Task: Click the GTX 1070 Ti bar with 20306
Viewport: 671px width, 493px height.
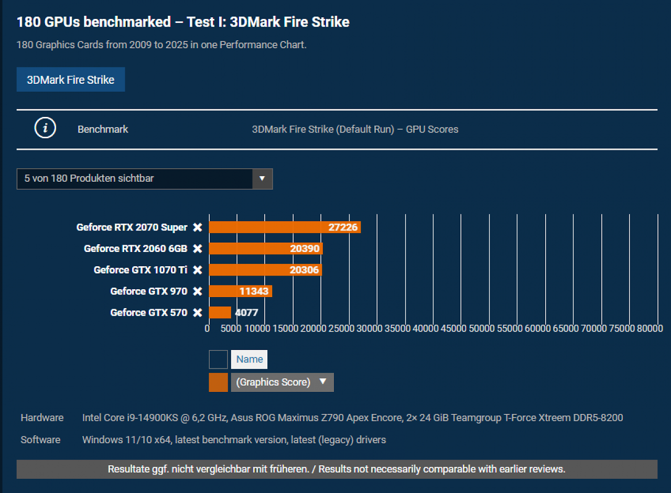Action: tap(265, 270)
